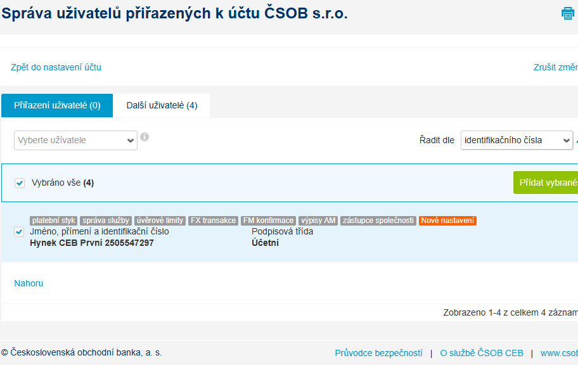This screenshot has height=365, width=578.
Task: Click the 'Podpisová třída' label
Action: (x=283, y=231)
